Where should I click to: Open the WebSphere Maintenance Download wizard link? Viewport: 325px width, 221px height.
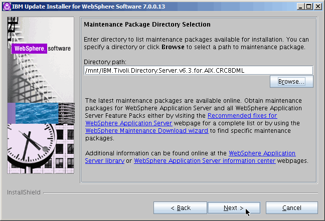146,131
